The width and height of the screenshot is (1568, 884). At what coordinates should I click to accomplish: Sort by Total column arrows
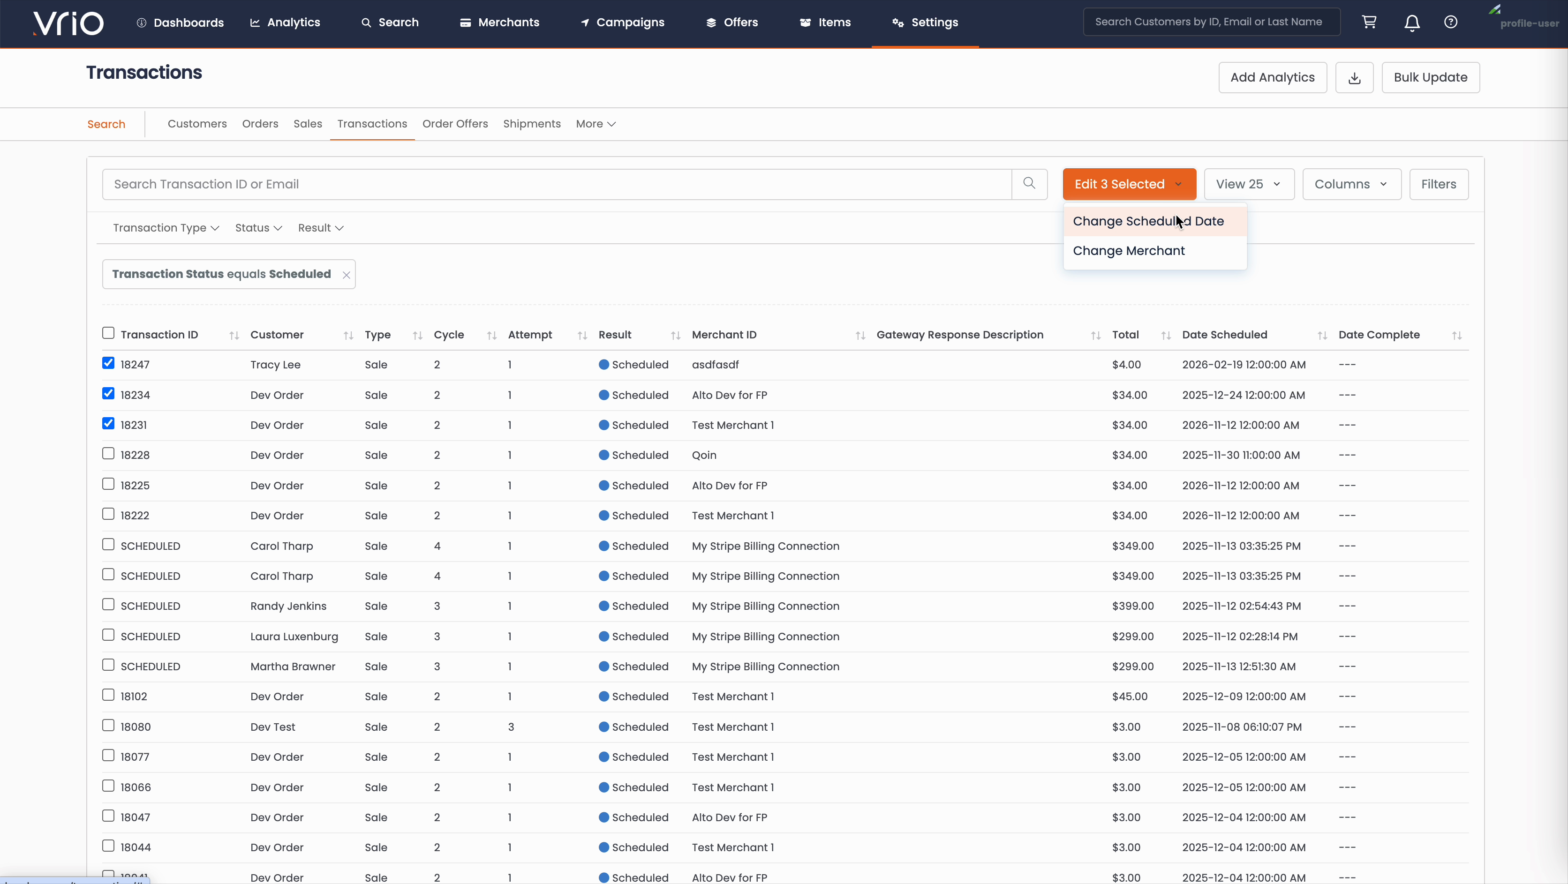pyautogui.click(x=1166, y=336)
